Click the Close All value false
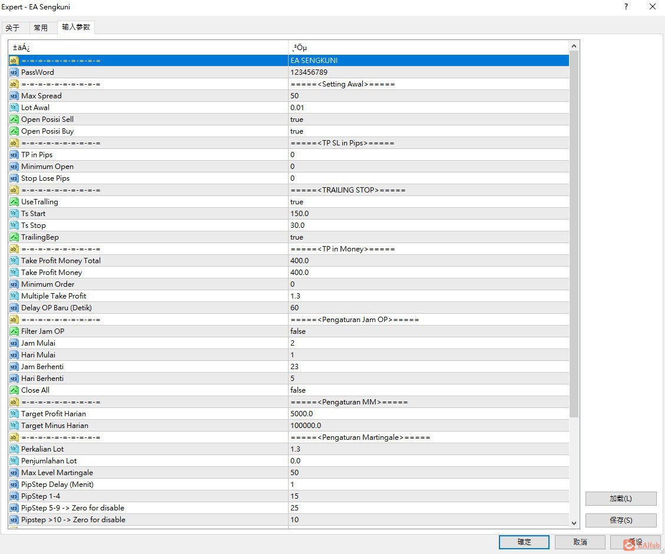665x554 pixels. coord(297,390)
